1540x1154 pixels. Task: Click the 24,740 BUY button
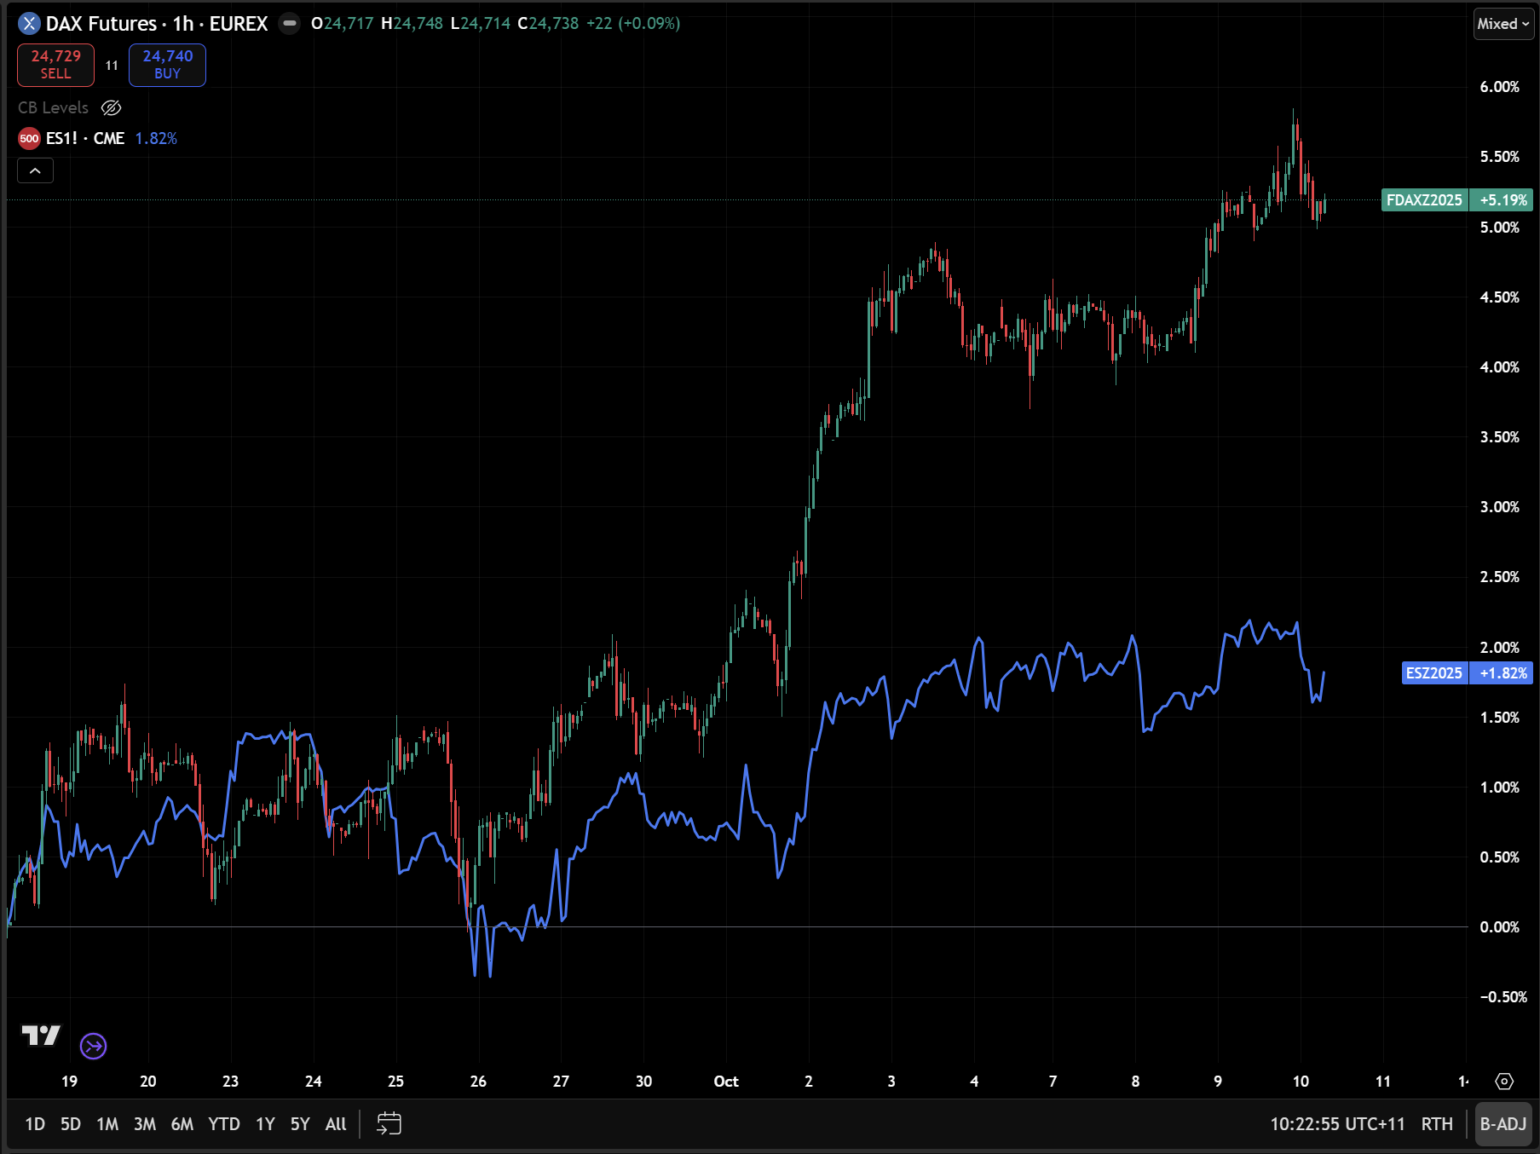click(x=167, y=65)
